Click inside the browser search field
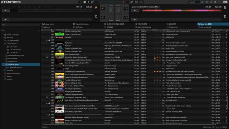Screen dimensions: 229x129 pyautogui.click(x=21, y=30)
